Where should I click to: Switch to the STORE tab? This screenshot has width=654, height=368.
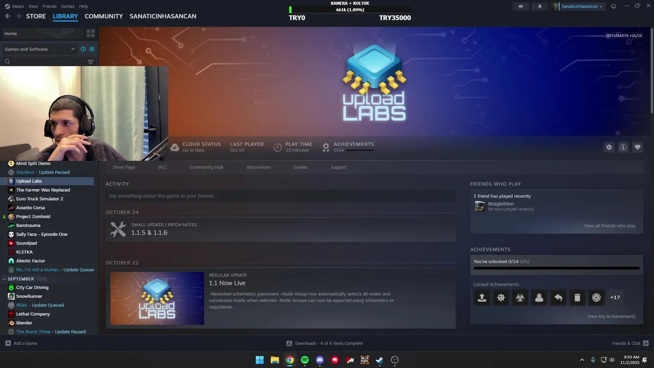pyautogui.click(x=36, y=16)
